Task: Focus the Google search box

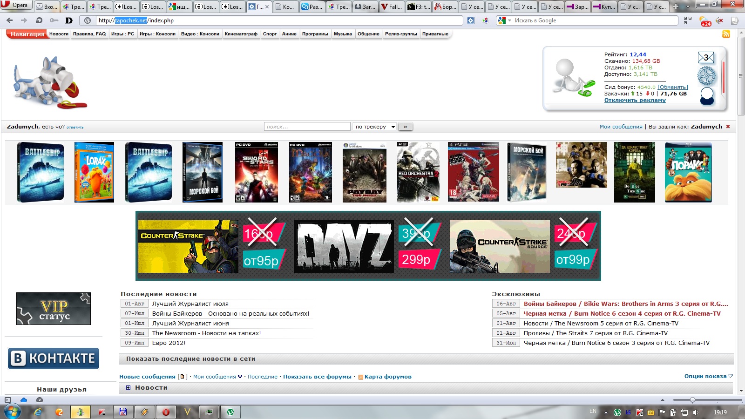Action: 595,20
